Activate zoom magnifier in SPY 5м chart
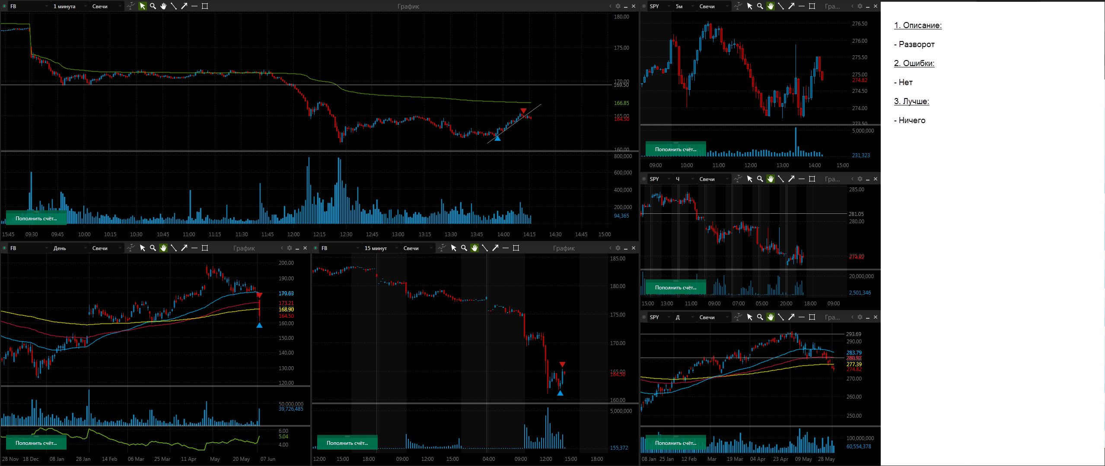This screenshot has width=1105, height=466. (760, 6)
